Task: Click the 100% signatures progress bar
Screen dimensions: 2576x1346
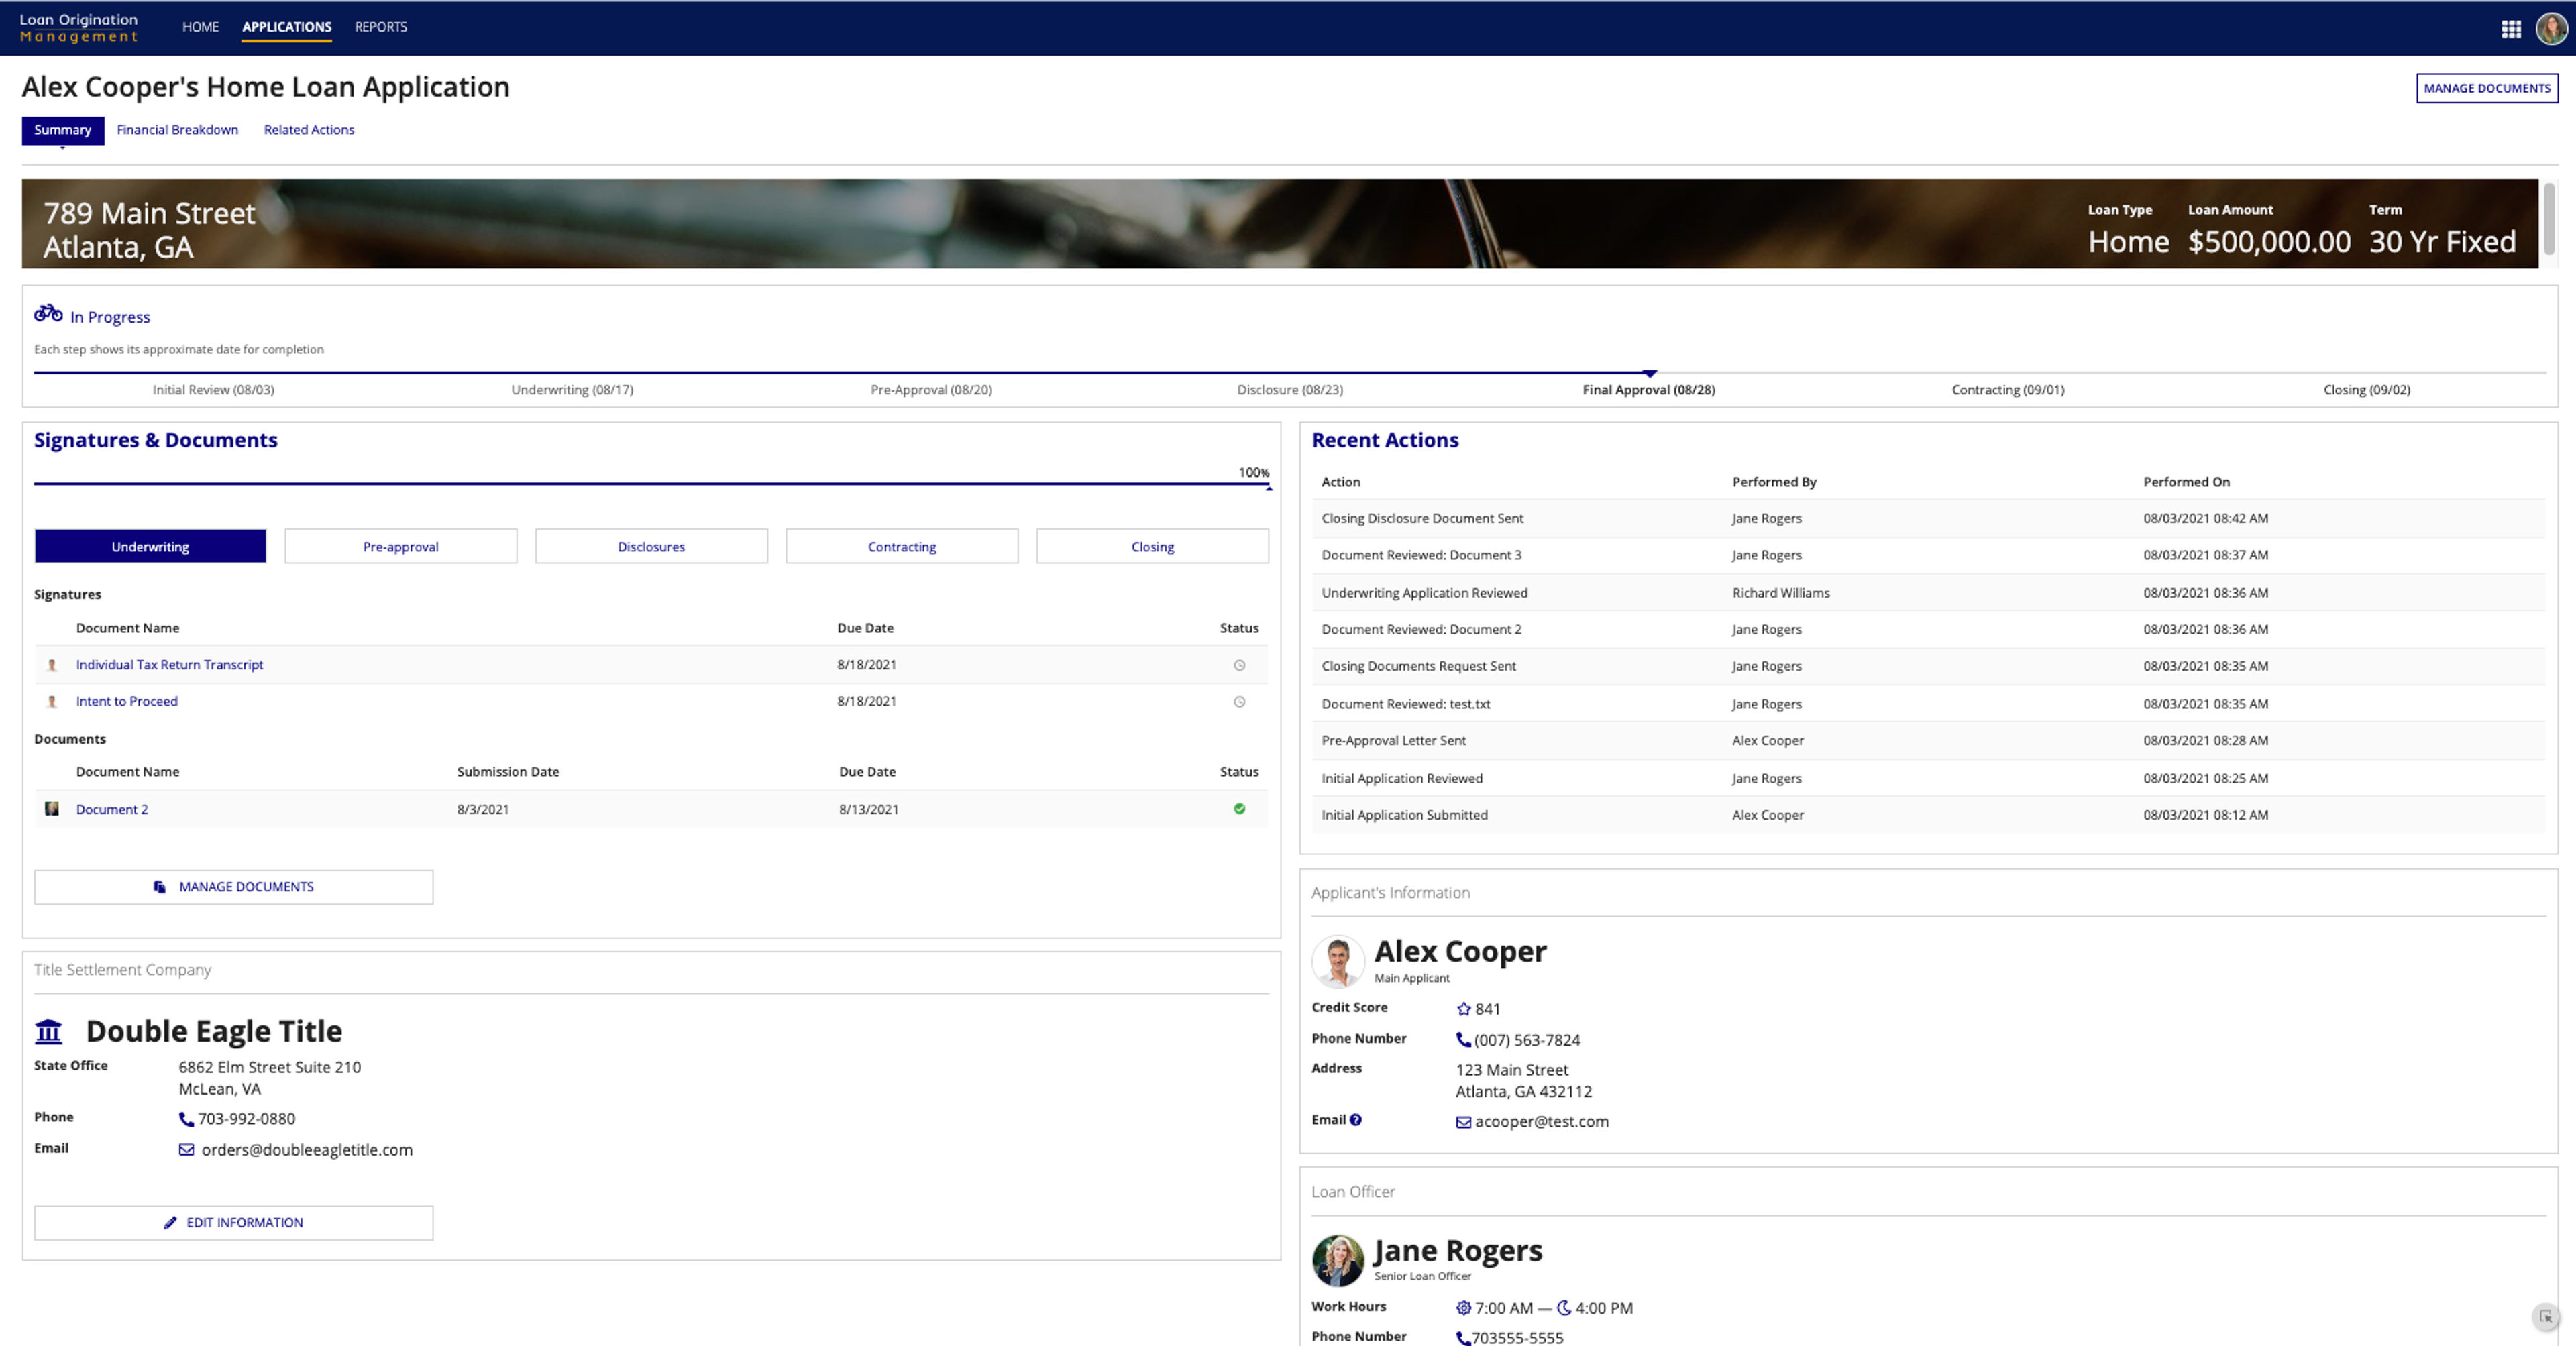Action: 652,484
